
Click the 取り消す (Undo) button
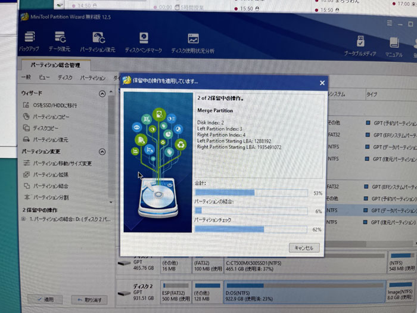point(89,300)
